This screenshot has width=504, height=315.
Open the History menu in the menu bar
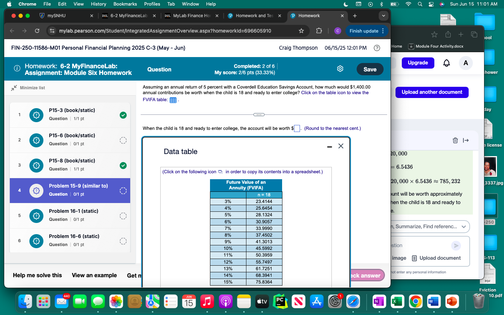98,4
